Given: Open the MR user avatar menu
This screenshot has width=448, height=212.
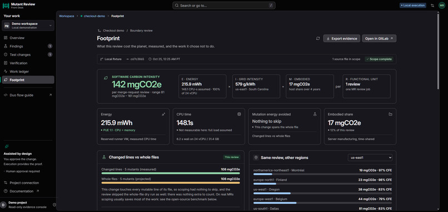Looking at the screenshot, I should pos(442,6).
